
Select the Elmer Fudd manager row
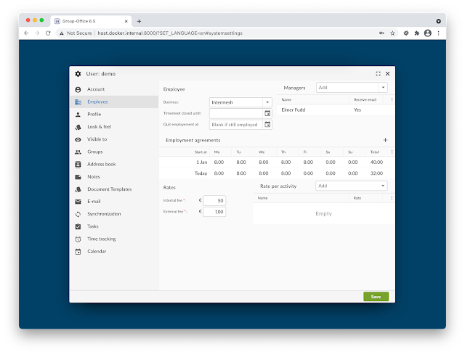(336, 110)
